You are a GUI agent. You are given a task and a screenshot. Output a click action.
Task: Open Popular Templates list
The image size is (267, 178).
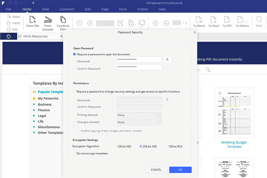click(x=50, y=92)
